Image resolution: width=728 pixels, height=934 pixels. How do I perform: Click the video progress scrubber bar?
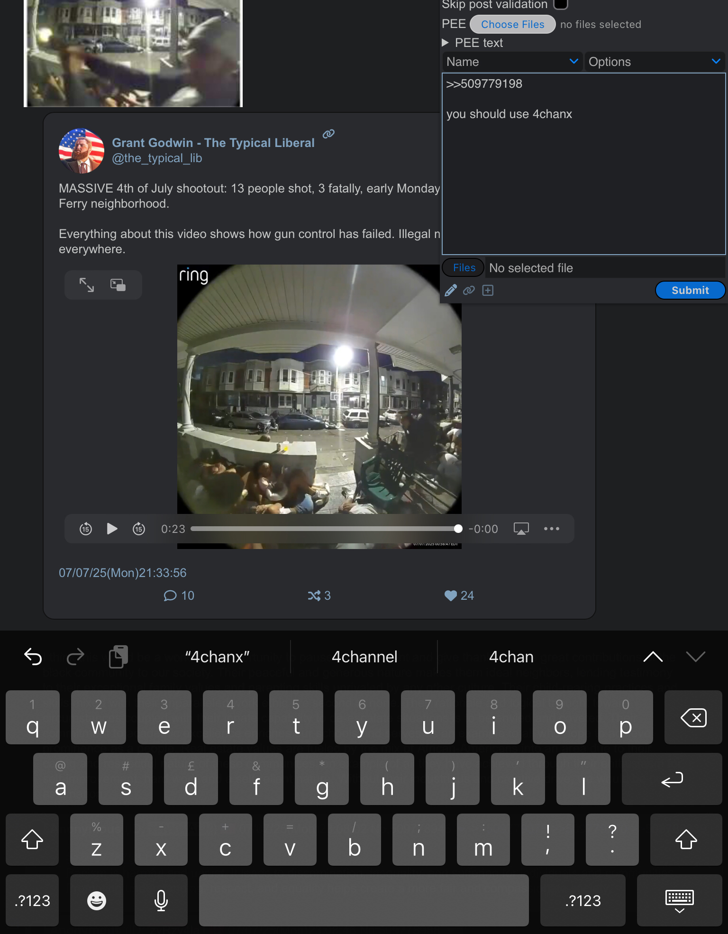(325, 529)
